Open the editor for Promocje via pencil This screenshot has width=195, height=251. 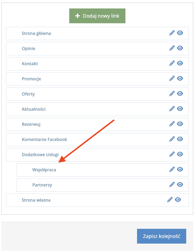coord(172,78)
